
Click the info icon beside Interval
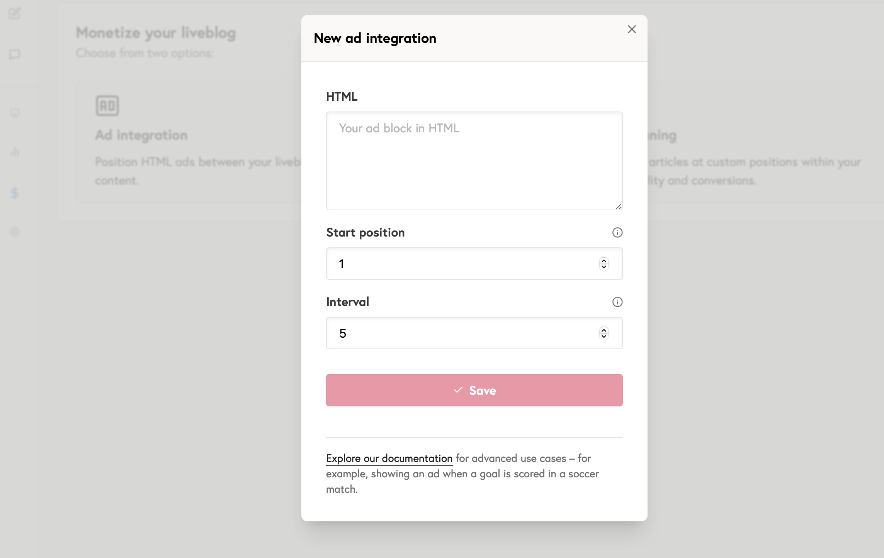[x=617, y=302]
